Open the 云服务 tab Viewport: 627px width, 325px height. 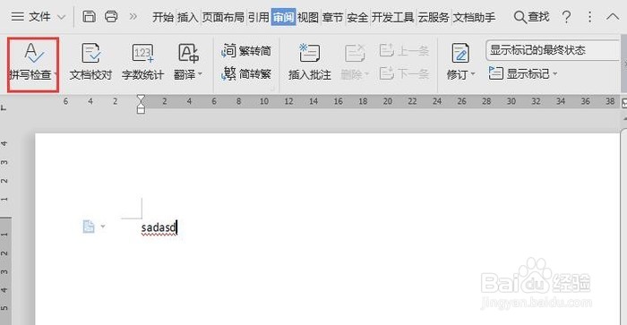434,17
